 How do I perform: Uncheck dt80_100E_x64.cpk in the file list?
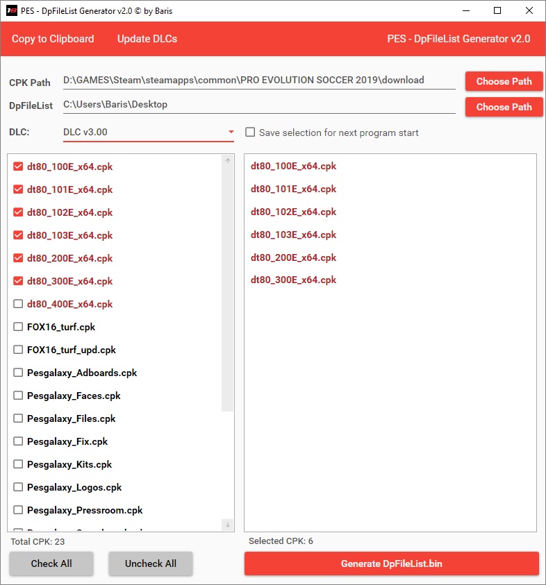pos(18,167)
